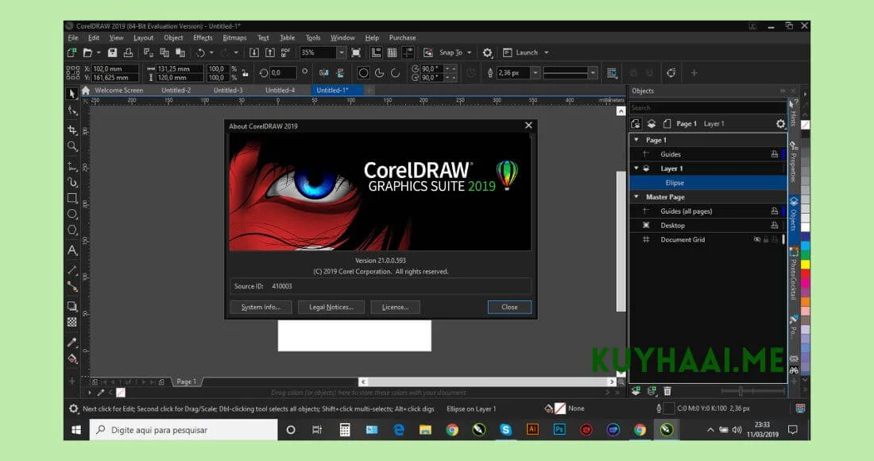Select the full Ellipse shape mode button

point(363,72)
